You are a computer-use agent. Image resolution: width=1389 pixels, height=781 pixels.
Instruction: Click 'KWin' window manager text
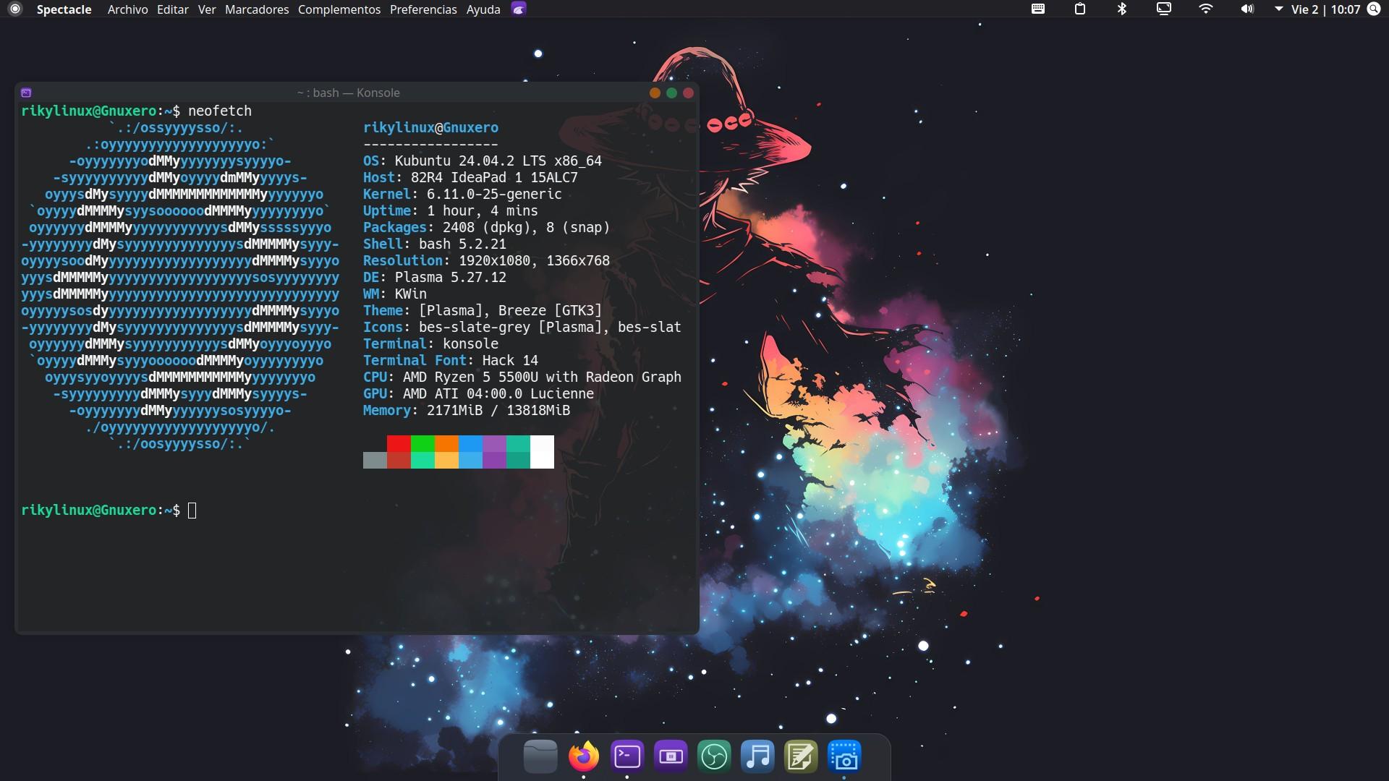tap(411, 294)
